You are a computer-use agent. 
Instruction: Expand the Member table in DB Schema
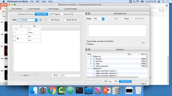[91, 61]
